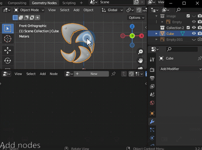Open the Modifier properties wrench tab
Viewport: 202px width, 150px height.
152,122
